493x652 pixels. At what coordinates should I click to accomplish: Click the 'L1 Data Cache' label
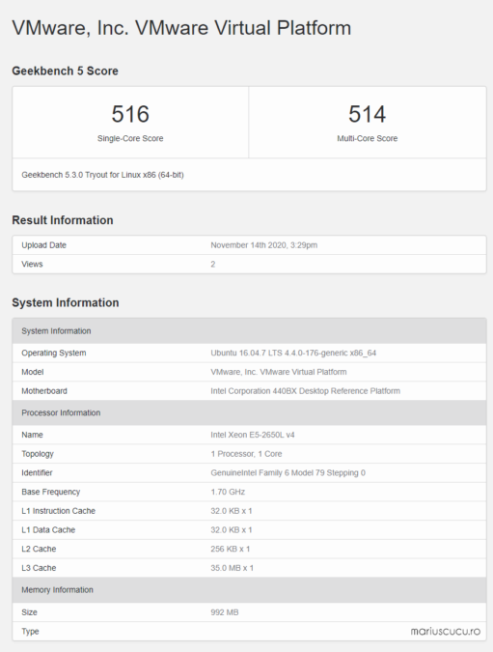click(x=48, y=530)
